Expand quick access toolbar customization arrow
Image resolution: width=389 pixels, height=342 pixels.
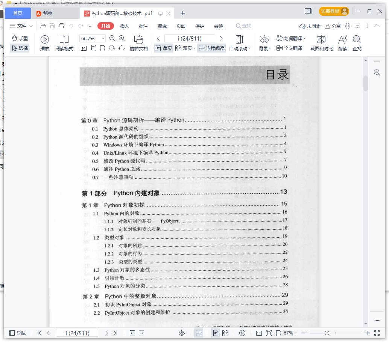[90, 26]
